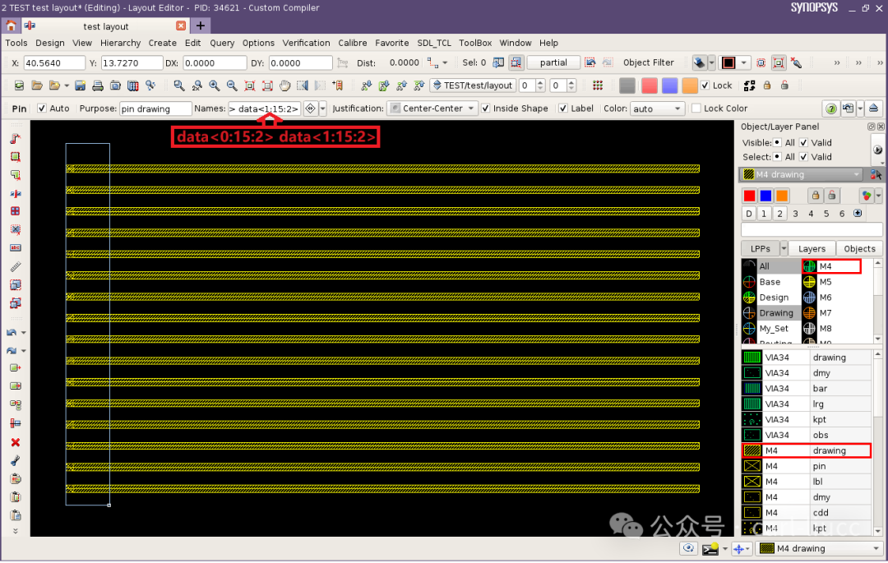This screenshot has height=563, width=888.
Task: Click the green help question icon
Action: pyautogui.click(x=830, y=108)
